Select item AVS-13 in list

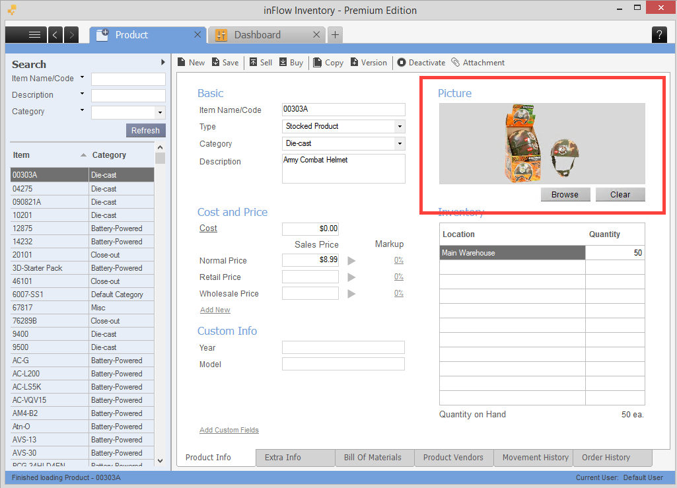point(82,440)
